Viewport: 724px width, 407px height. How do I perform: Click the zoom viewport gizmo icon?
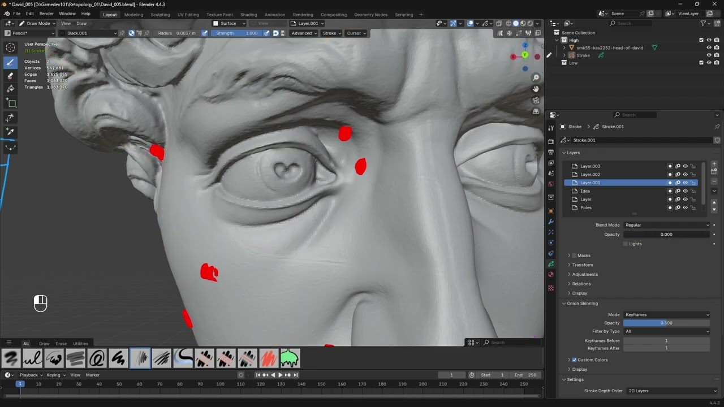coord(536,77)
